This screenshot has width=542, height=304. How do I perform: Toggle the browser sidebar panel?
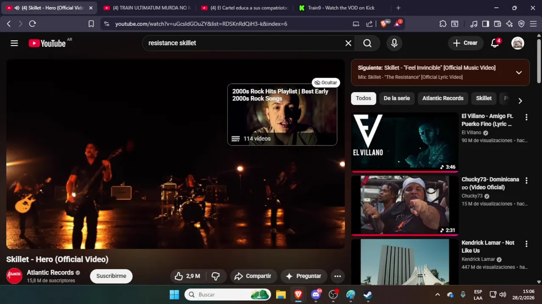(486, 24)
